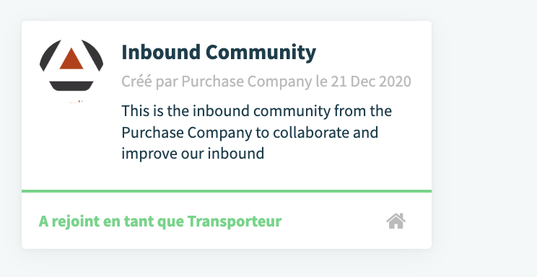Viewport: 537px width, 277px height.
Task: Click the gray background outside the card
Action: (x=484, y=137)
